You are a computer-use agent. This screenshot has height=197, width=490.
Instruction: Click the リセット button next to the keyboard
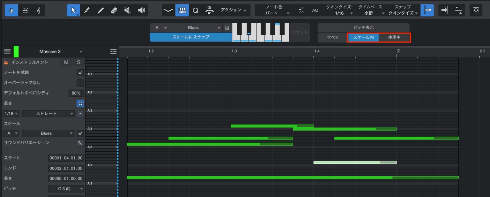click(300, 32)
